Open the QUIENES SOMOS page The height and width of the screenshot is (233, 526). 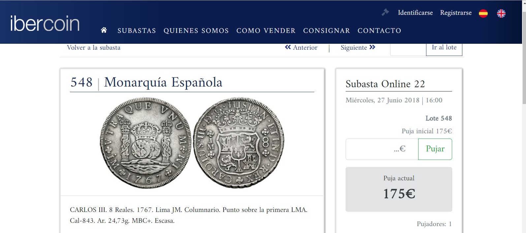[x=196, y=31]
